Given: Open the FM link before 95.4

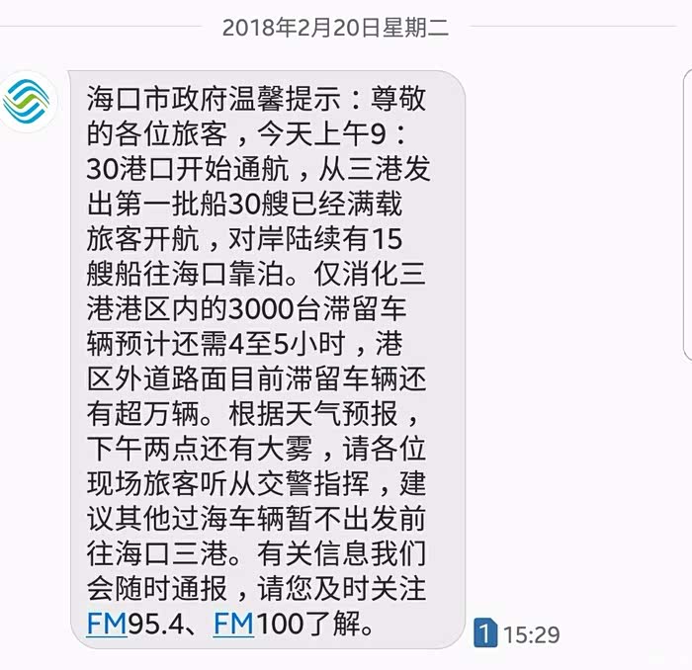Looking at the screenshot, I should [107, 624].
